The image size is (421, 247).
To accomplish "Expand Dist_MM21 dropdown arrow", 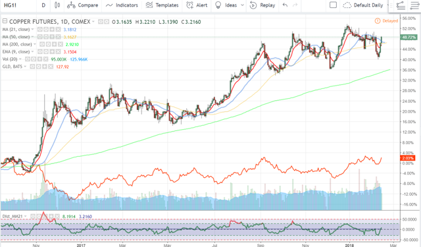I will (x=25, y=216).
